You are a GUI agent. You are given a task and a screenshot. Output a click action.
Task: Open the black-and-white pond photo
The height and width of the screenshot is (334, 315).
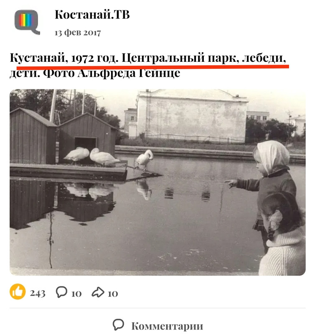(x=157, y=182)
